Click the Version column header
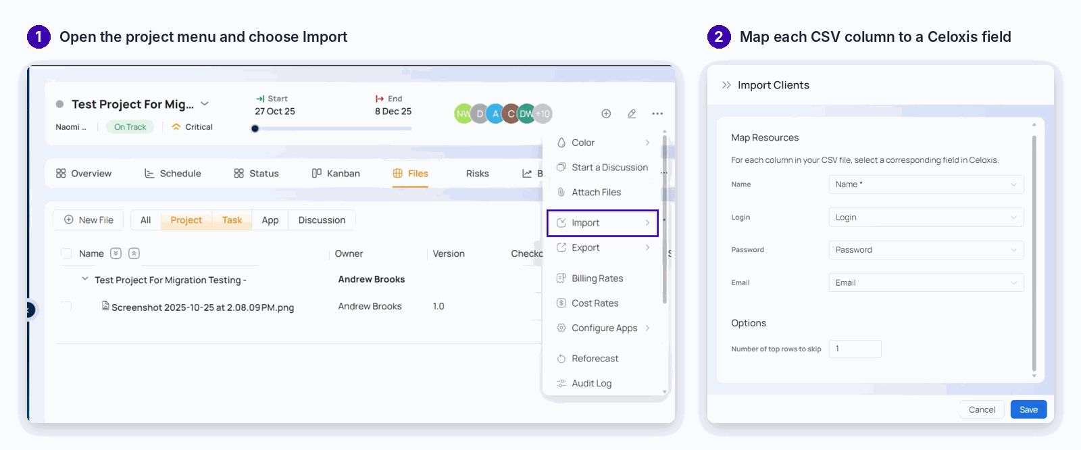This screenshot has height=450, width=1081. point(449,253)
